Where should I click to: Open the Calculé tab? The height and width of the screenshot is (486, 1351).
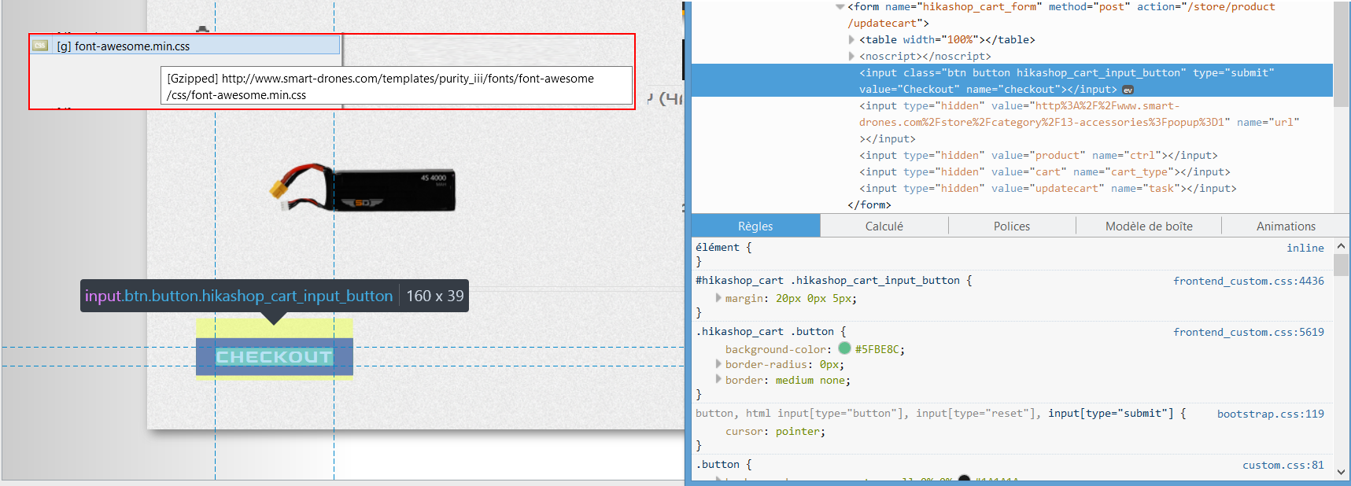[884, 226]
